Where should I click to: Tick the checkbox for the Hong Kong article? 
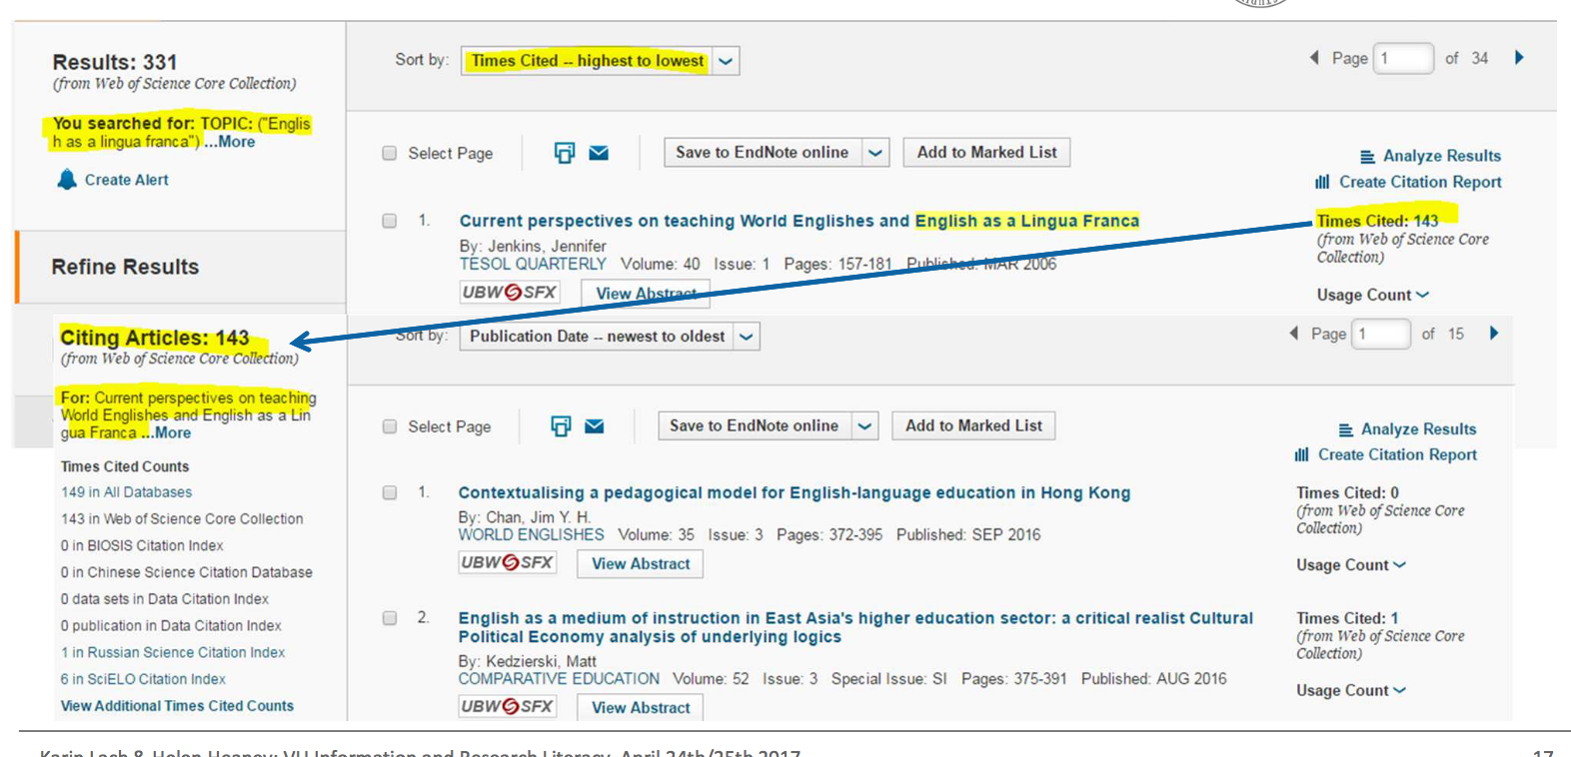[x=390, y=492]
